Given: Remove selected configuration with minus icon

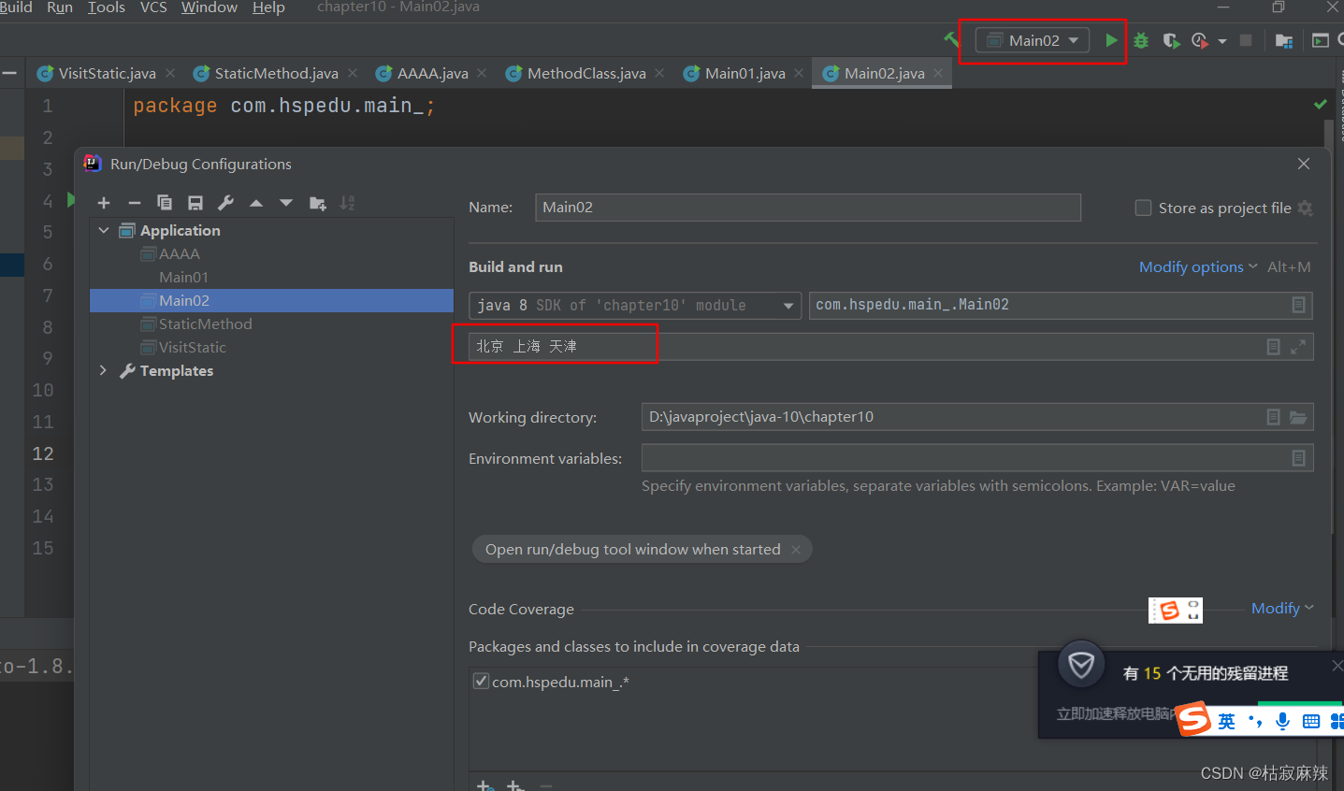Looking at the screenshot, I should 135,203.
